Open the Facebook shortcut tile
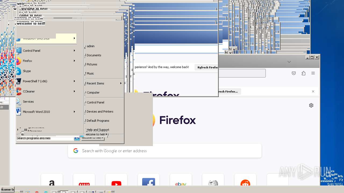Screen dimensions: 344x193 point(149,180)
